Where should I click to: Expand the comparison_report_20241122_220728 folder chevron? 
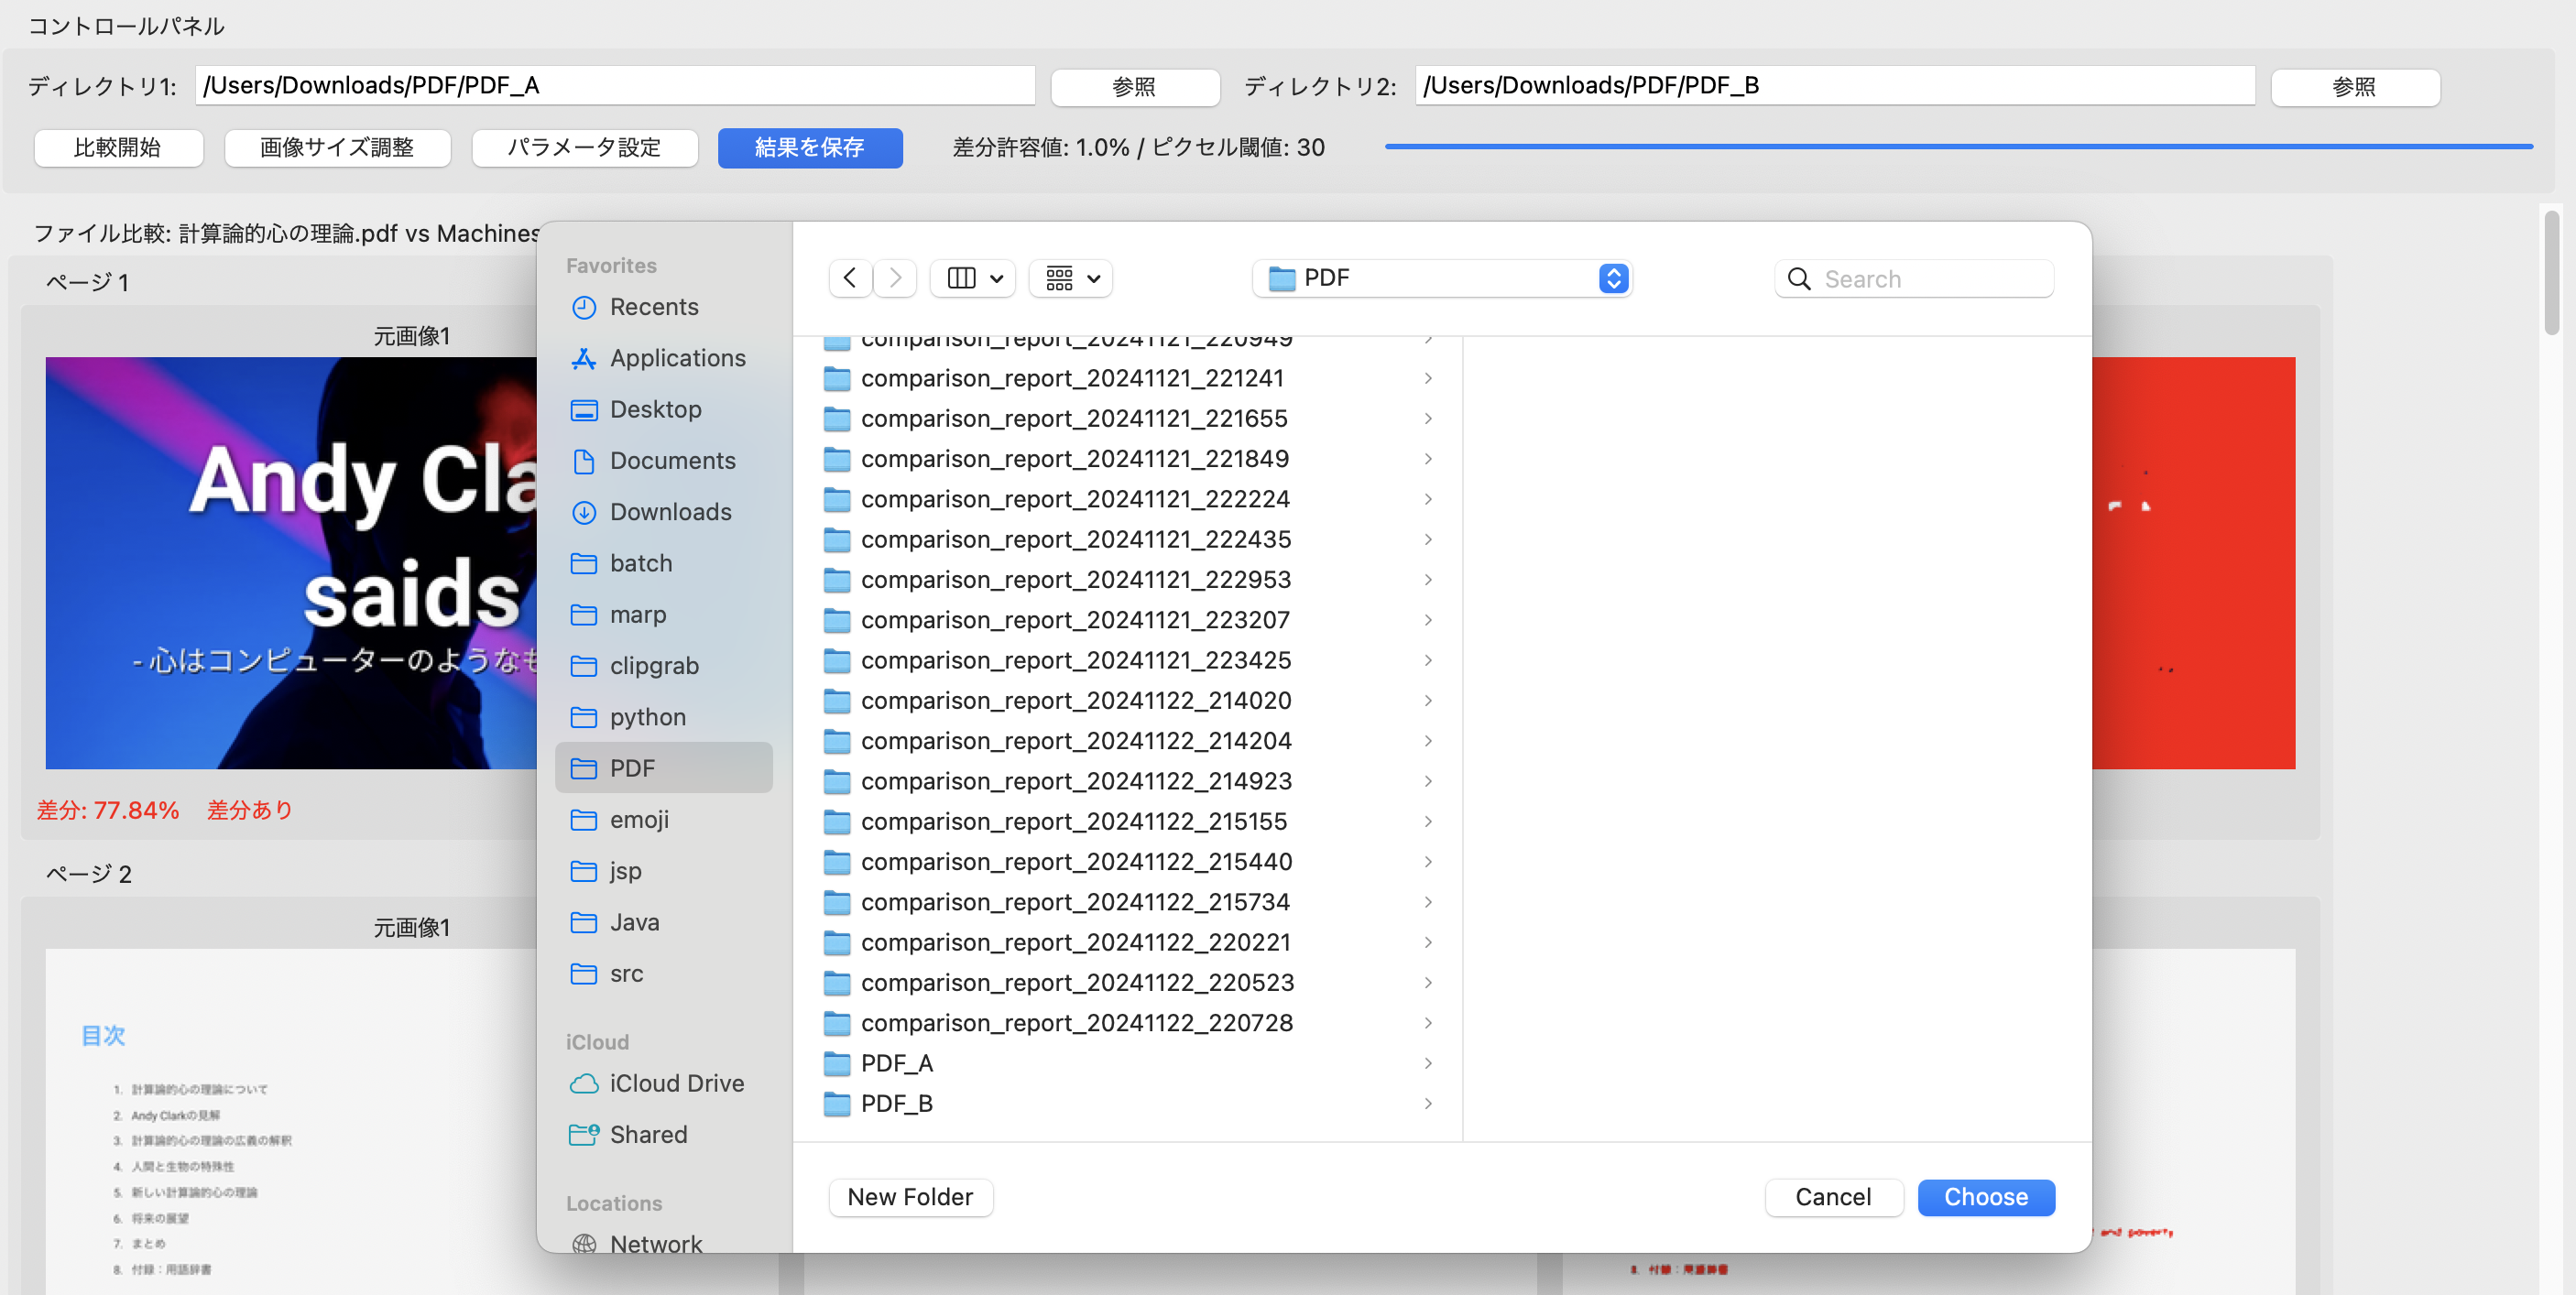1428,1023
